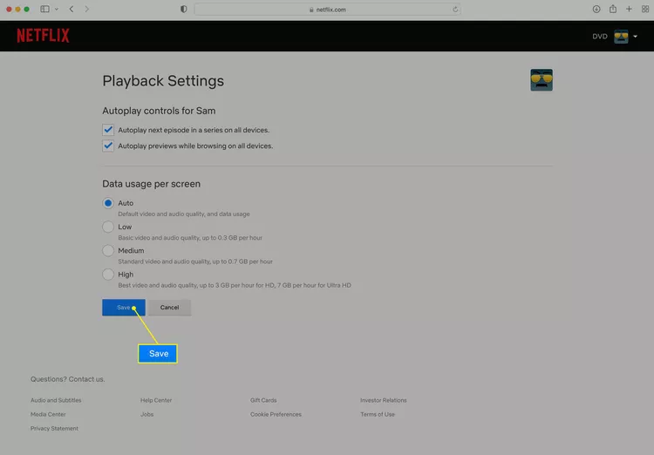The image size is (654, 455).
Task: Click the privacy shield icon
Action: point(183,9)
